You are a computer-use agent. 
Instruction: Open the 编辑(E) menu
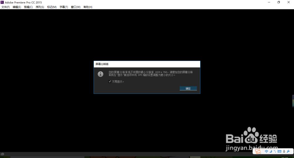17,7
